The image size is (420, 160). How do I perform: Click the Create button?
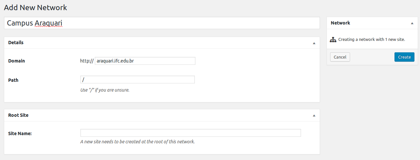point(404,57)
